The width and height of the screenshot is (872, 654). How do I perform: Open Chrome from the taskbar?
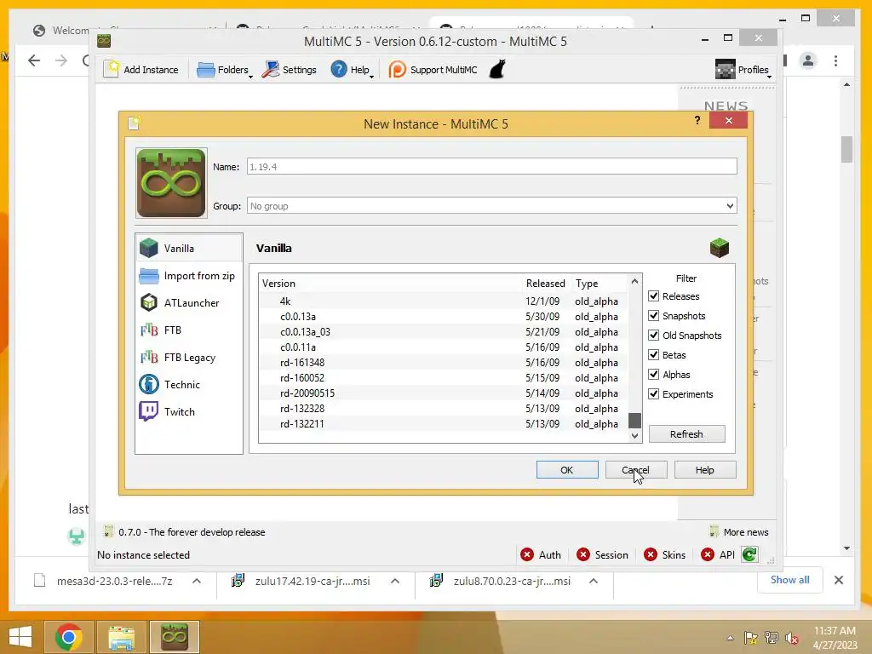pyautogui.click(x=68, y=637)
